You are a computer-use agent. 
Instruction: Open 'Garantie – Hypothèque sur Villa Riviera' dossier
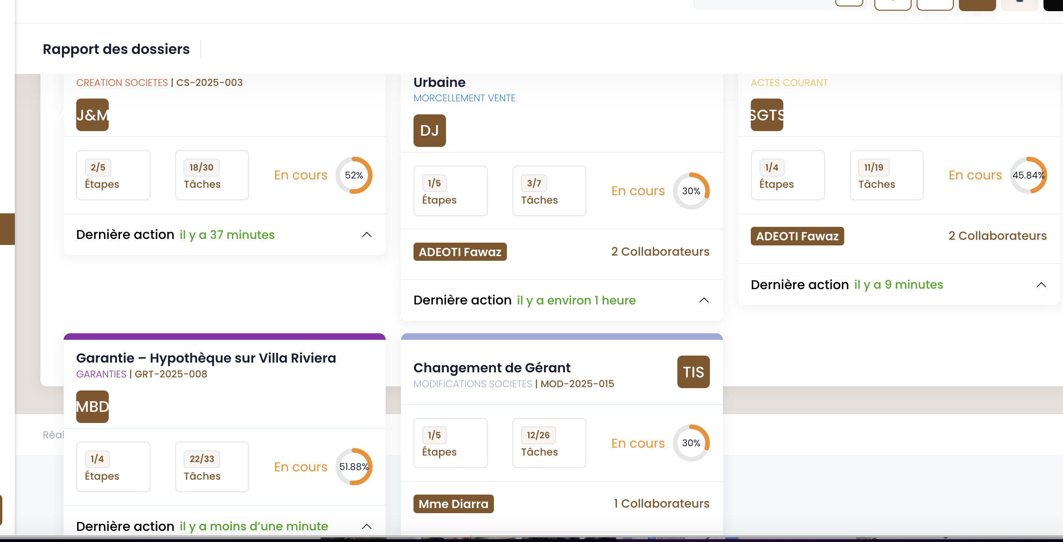(x=206, y=358)
